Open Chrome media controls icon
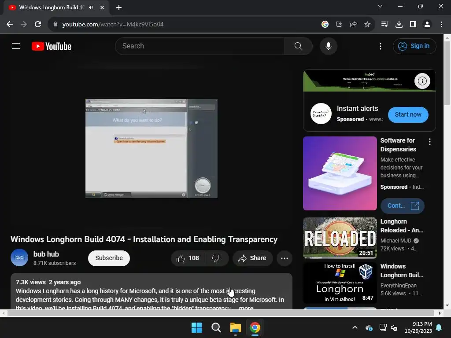451x338 pixels. tap(384, 25)
